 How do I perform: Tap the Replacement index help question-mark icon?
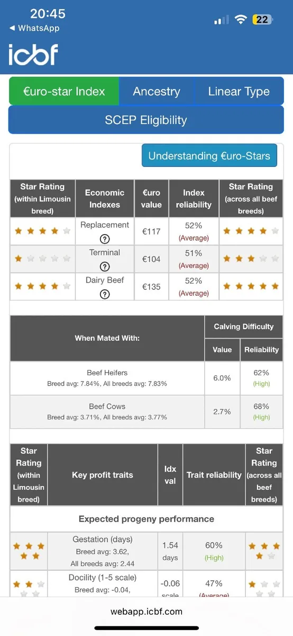coord(105,238)
